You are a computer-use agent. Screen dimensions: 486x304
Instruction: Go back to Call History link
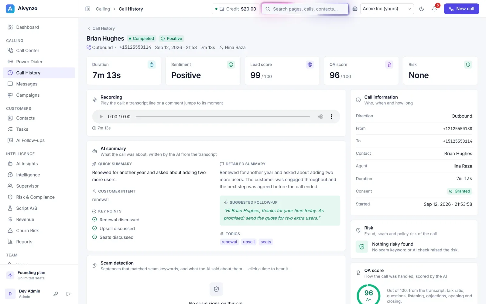[101, 28]
